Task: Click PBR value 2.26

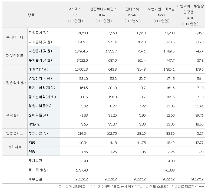Action: point(171,152)
